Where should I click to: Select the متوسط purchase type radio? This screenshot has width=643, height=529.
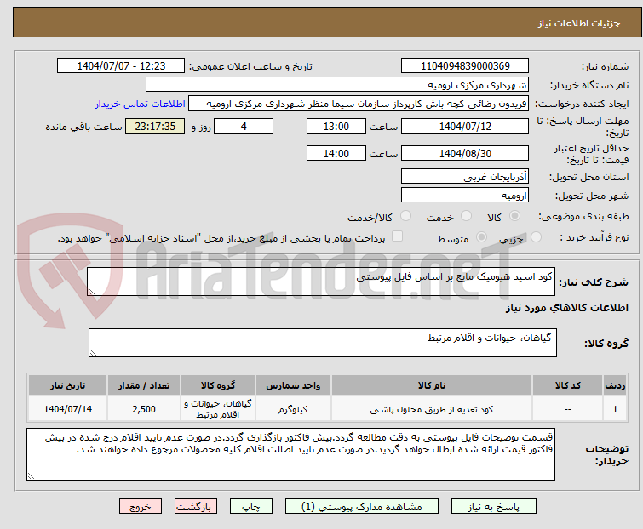(x=481, y=237)
